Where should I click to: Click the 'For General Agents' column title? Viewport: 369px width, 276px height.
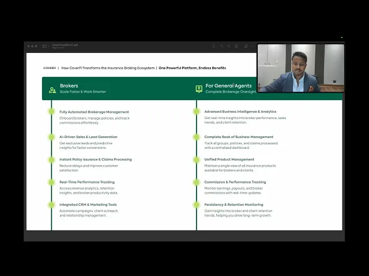point(228,86)
